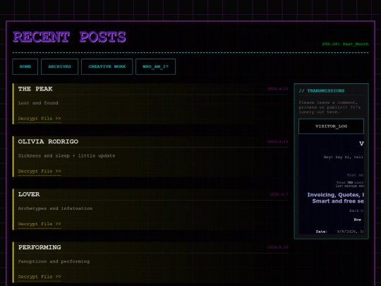Open the HOME navigation button

click(25, 66)
